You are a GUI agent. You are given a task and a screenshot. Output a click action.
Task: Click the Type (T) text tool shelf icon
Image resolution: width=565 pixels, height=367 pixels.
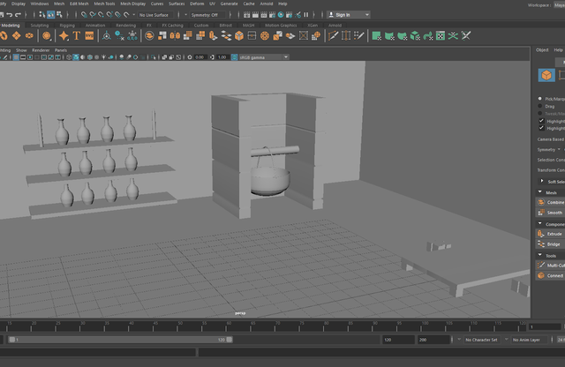coord(77,35)
